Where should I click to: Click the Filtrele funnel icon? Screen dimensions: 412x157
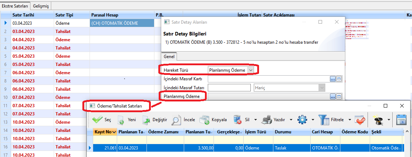[x=324, y=119]
